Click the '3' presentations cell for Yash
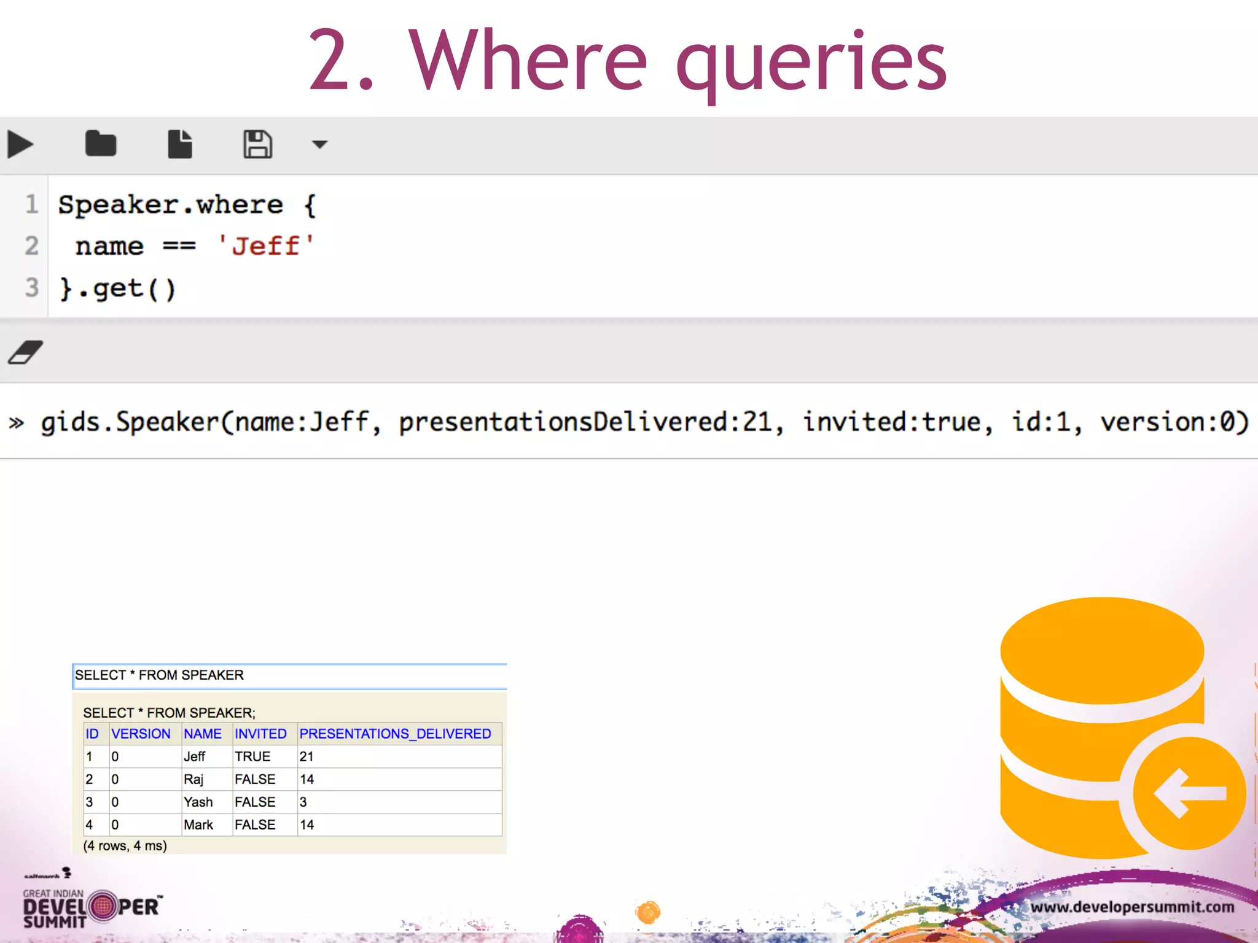This screenshot has width=1258, height=943. click(x=399, y=802)
